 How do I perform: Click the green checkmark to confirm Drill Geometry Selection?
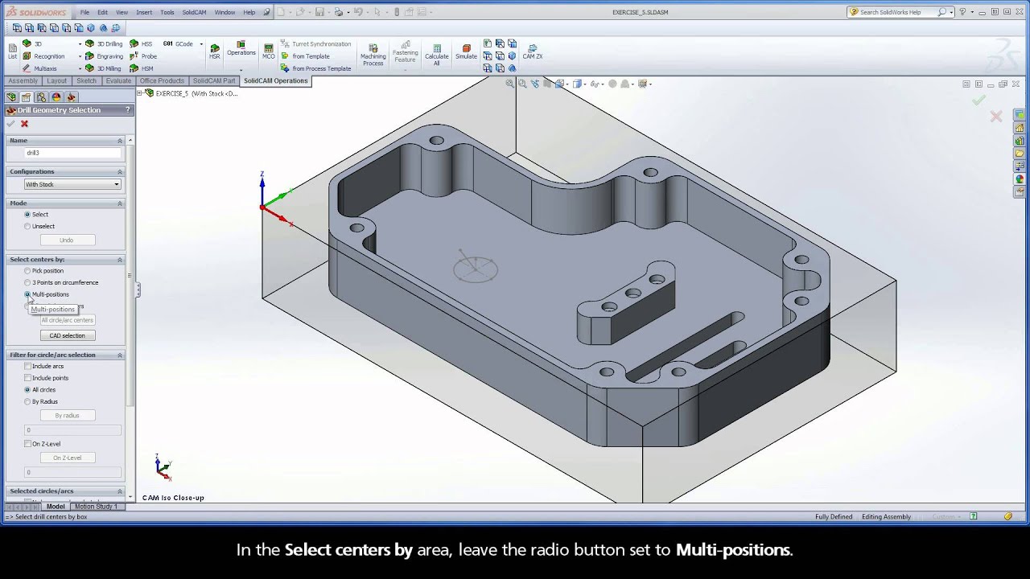click(10, 124)
